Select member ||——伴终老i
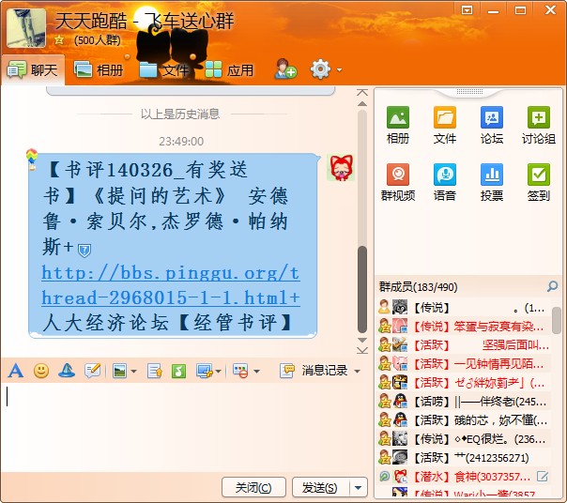The image size is (567, 503). coord(463,402)
